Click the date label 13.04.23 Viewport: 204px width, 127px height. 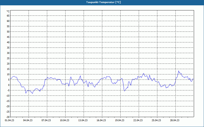[83, 120]
